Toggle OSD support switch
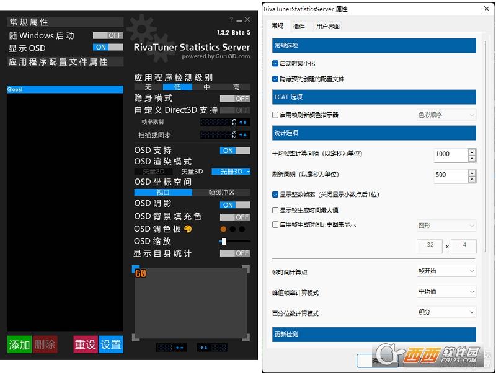The height and width of the screenshot is (373, 496). (x=235, y=151)
